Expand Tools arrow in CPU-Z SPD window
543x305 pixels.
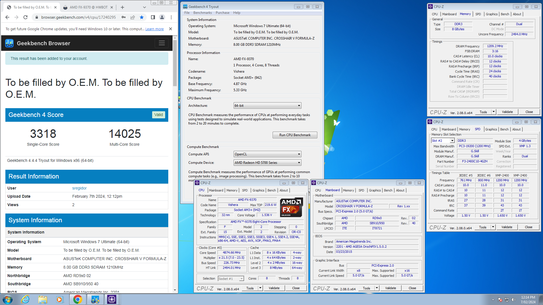pyautogui.click(x=493, y=227)
